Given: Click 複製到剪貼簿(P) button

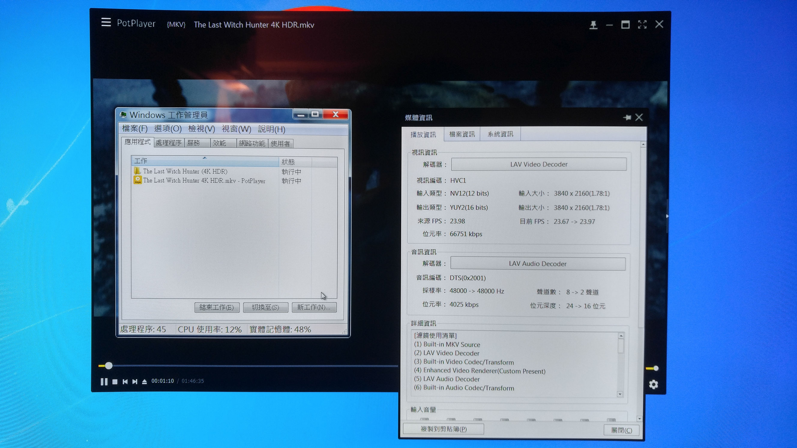Looking at the screenshot, I should tap(444, 429).
